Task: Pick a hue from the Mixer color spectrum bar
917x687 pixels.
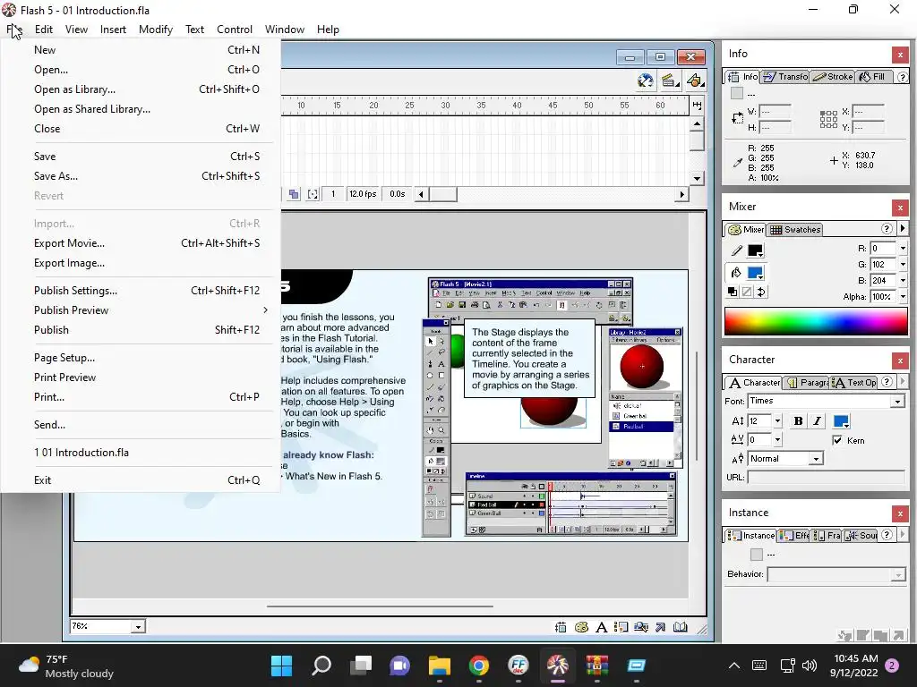Action: (817, 322)
